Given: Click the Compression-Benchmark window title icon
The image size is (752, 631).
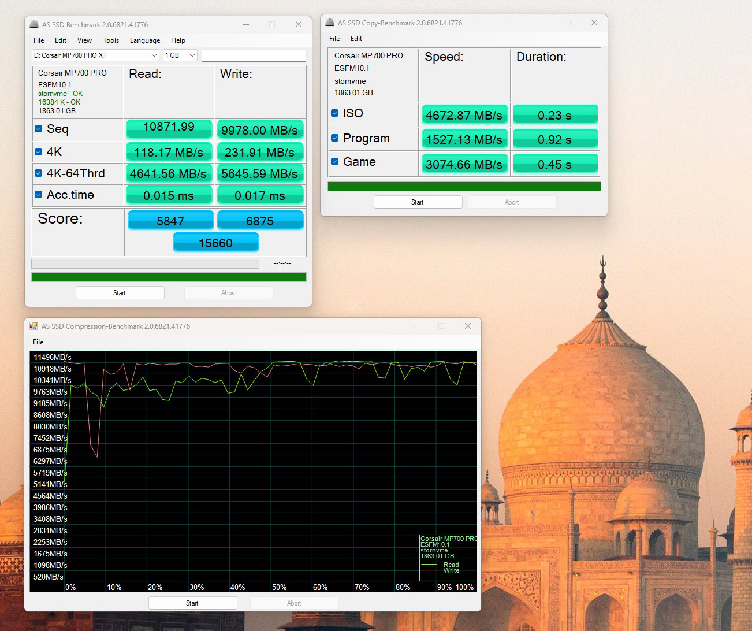Looking at the screenshot, I should coord(33,326).
